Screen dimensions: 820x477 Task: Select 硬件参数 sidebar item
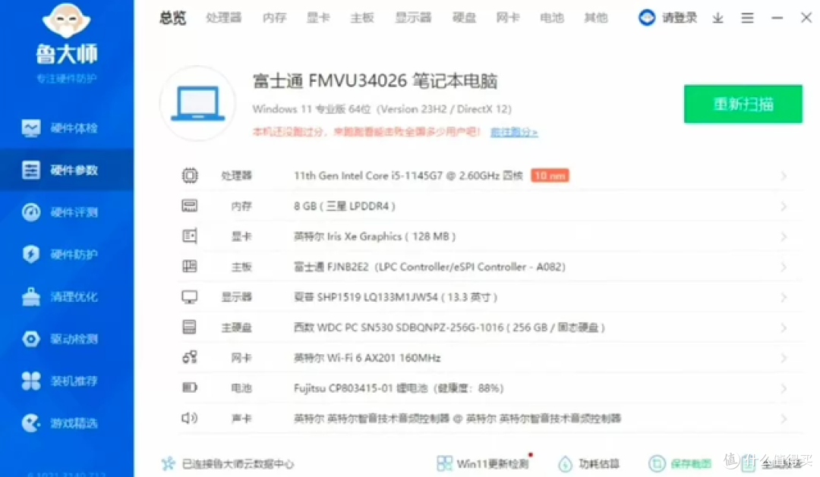click(66, 170)
